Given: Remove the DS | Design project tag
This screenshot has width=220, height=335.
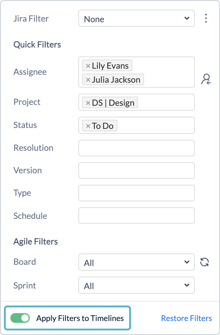Looking at the screenshot, I should coord(88,103).
